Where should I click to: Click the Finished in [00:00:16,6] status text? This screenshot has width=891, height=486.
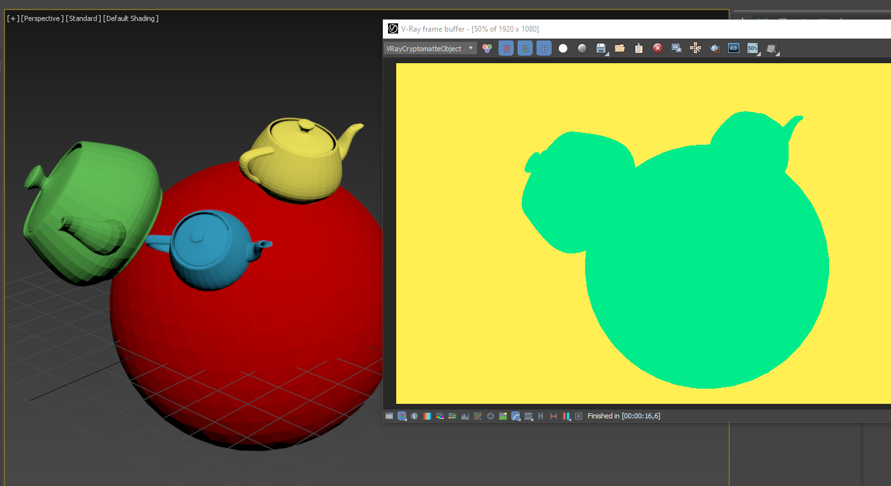tap(624, 416)
